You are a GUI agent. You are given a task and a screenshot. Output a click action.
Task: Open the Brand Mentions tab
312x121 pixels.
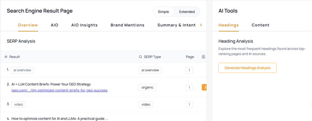point(128,25)
